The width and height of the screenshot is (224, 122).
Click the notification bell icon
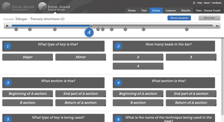[194, 3]
